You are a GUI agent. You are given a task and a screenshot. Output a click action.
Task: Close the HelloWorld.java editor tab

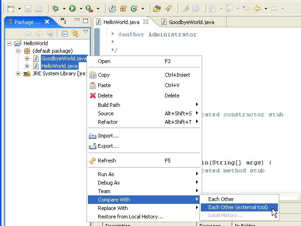[x=146, y=22]
